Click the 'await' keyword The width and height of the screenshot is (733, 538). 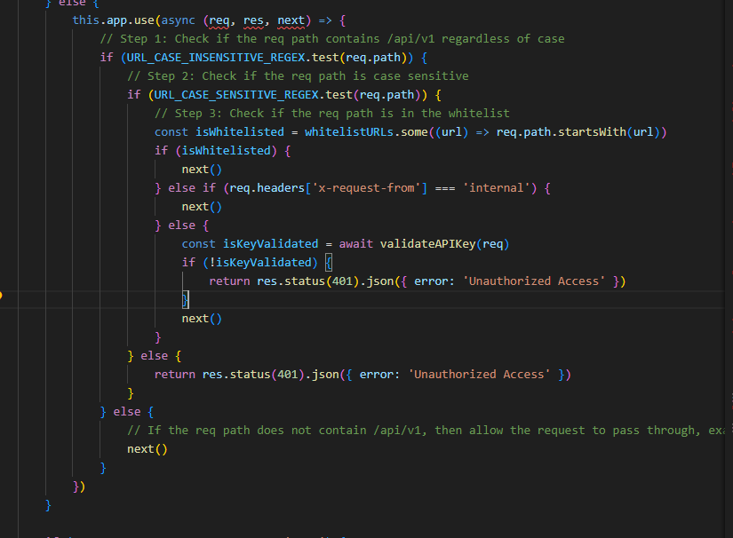355,244
